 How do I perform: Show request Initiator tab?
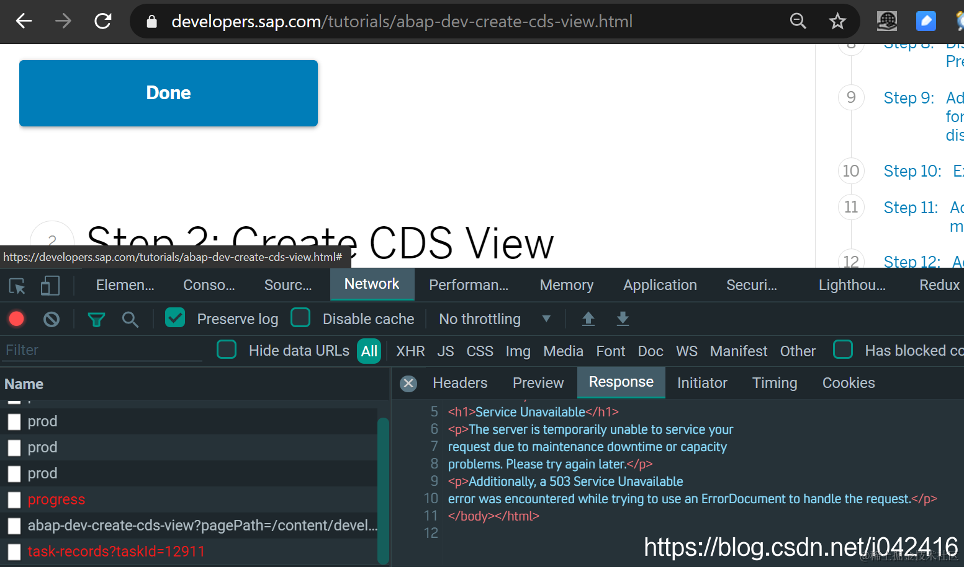point(702,383)
